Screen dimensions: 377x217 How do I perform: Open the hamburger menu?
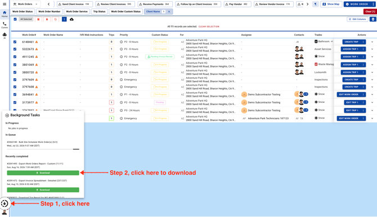pyautogui.click(x=5, y=4)
